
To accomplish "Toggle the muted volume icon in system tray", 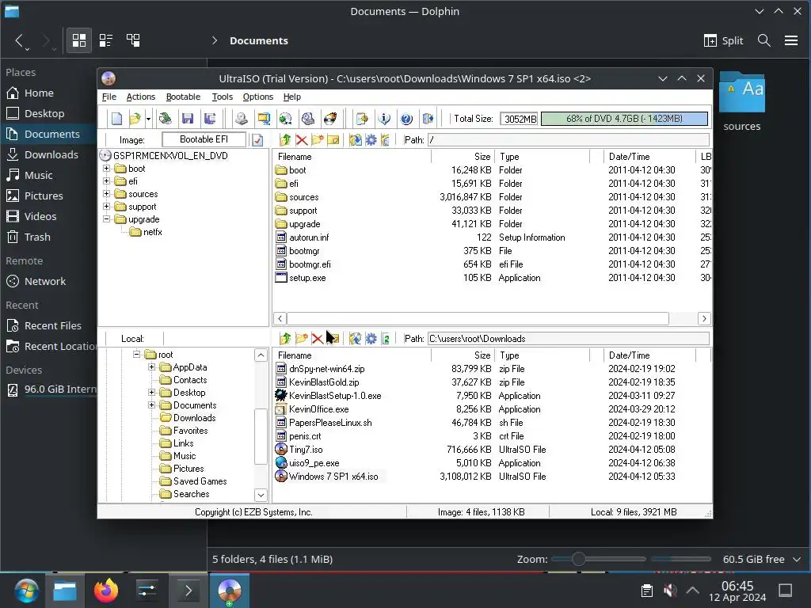I will point(670,590).
